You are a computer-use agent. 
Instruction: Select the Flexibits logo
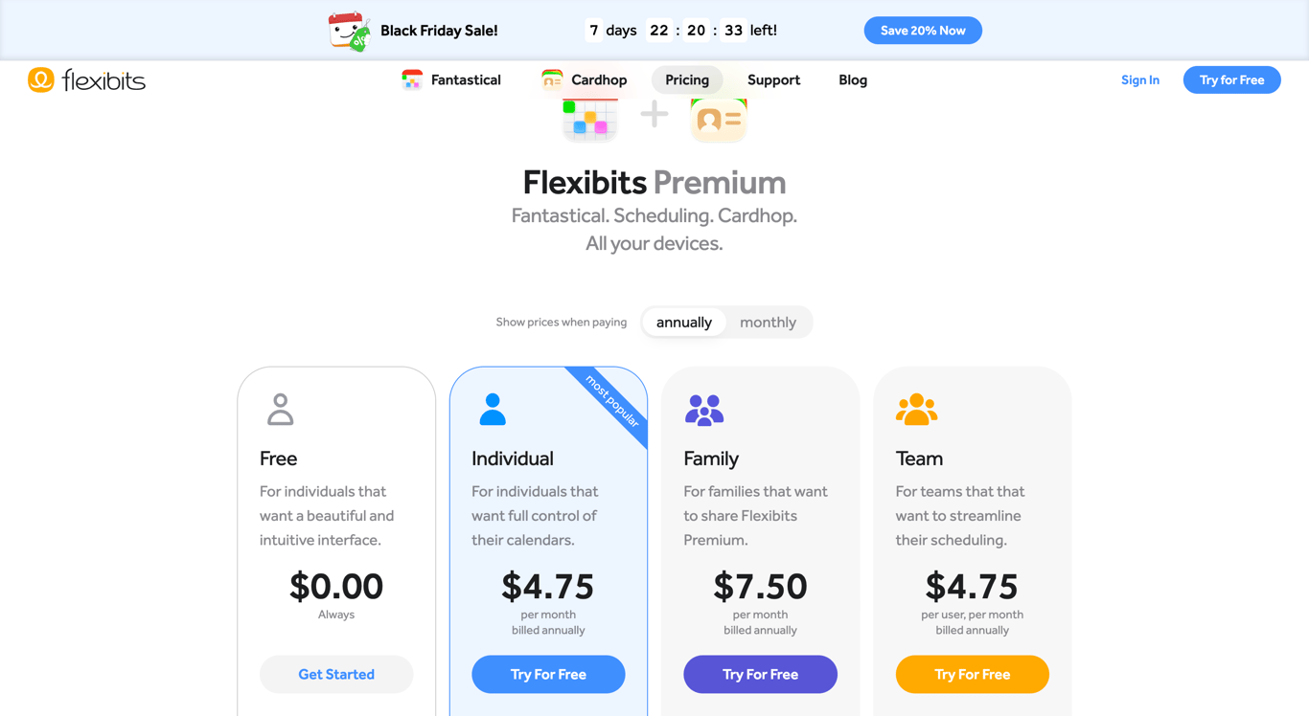point(86,79)
